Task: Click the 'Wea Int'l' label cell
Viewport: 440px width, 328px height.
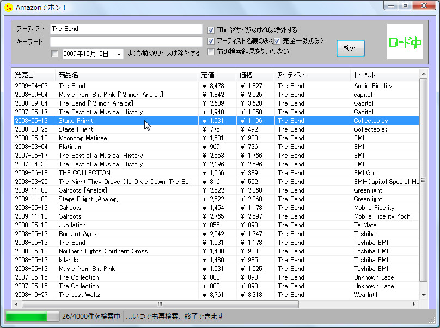Action: (x=365, y=294)
